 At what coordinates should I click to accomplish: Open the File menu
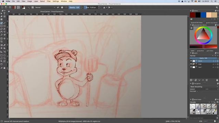[13, 1]
